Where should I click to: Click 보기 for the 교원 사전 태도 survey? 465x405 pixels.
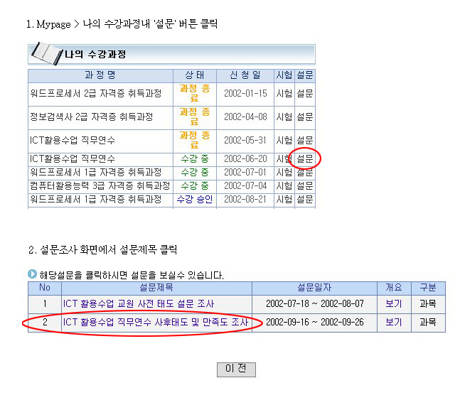[x=394, y=304]
